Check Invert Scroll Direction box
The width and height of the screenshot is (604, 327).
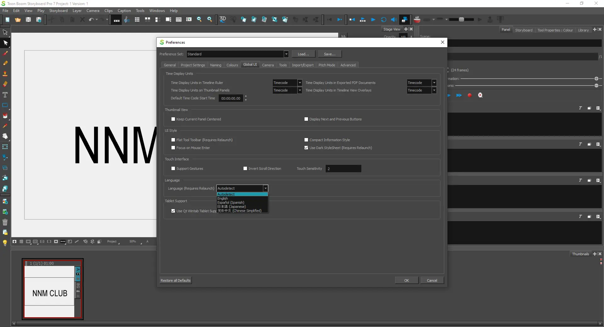pos(245,169)
